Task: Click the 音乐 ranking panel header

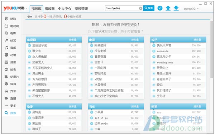Action: click(x=116, y=106)
